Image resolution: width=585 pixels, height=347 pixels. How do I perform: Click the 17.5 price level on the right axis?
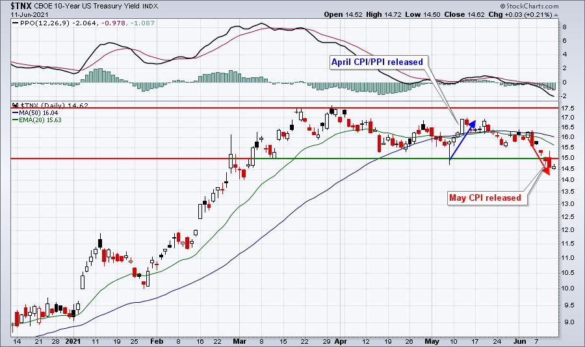tap(567, 108)
